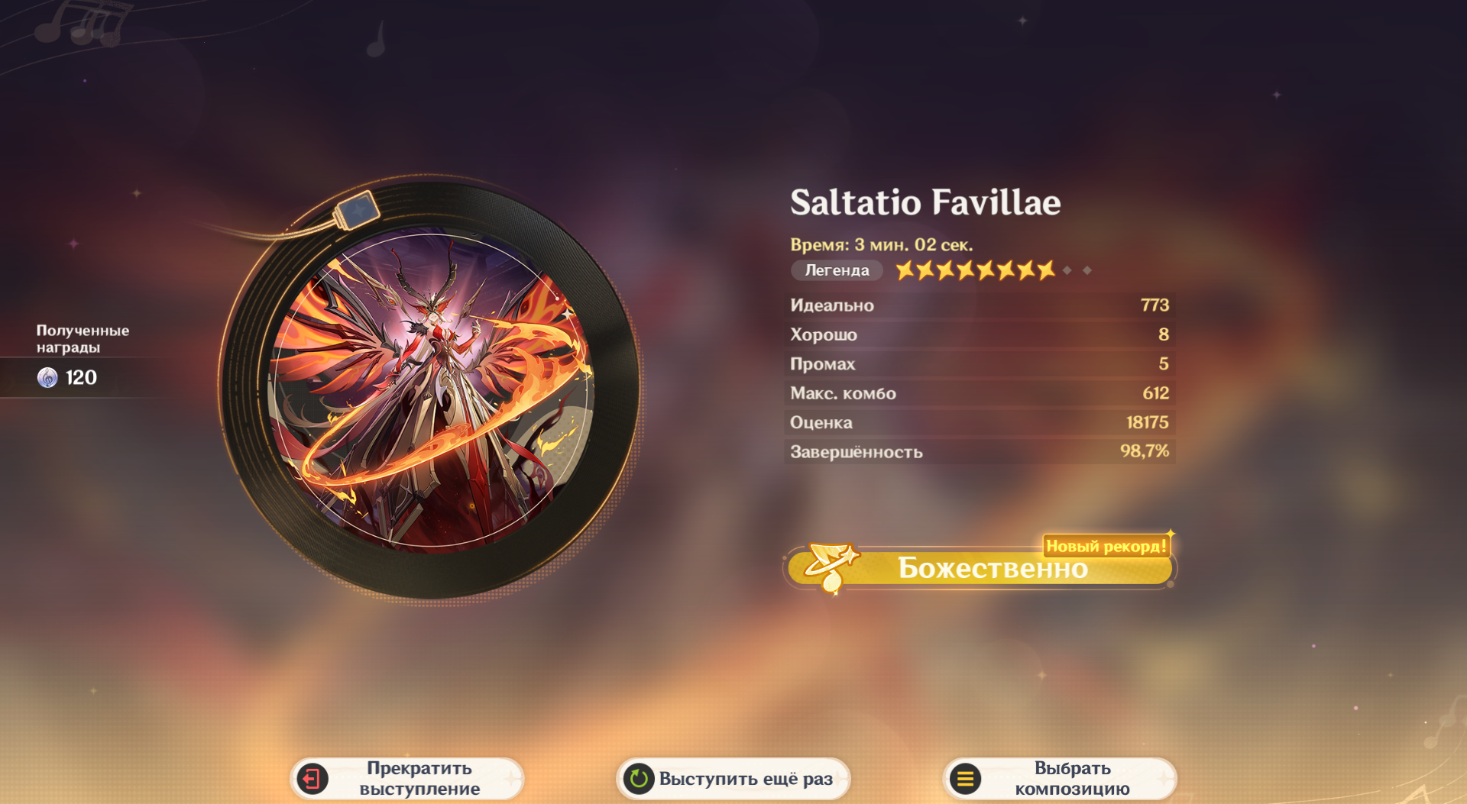Click the Saltatio Favillae song title
Viewport: 1467px width, 804px height.
925,202
